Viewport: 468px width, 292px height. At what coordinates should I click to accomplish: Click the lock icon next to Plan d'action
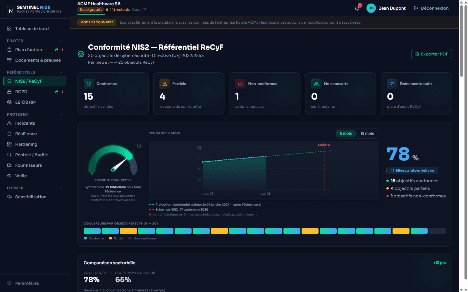(x=57, y=50)
